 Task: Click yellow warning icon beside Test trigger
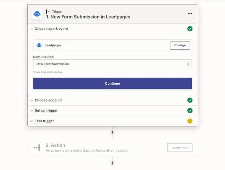190,121
